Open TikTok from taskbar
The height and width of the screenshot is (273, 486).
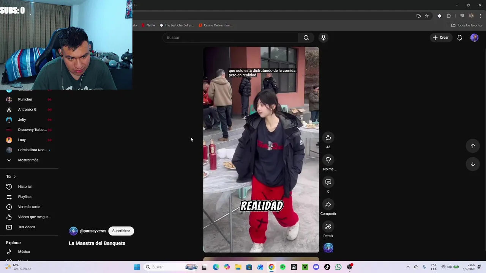(x=327, y=267)
